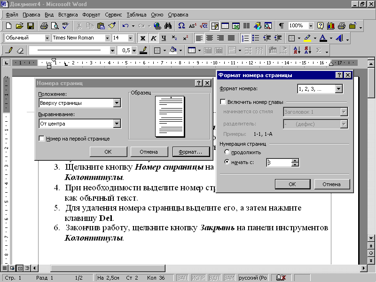The height and width of the screenshot is (282, 376).
Task: Insert an Excel worksheet
Action: coord(236,26)
